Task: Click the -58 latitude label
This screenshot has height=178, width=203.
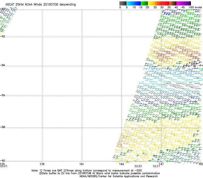Action: (x=2, y=127)
